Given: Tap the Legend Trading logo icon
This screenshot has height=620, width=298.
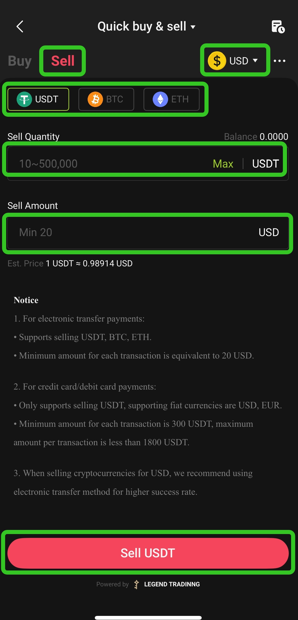Looking at the screenshot, I should [137, 584].
